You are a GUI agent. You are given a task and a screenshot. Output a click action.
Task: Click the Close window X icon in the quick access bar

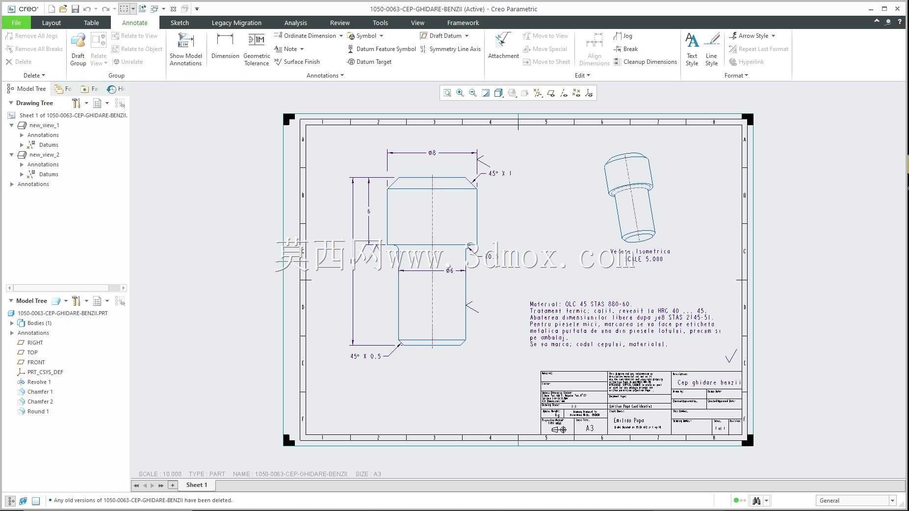tap(173, 9)
